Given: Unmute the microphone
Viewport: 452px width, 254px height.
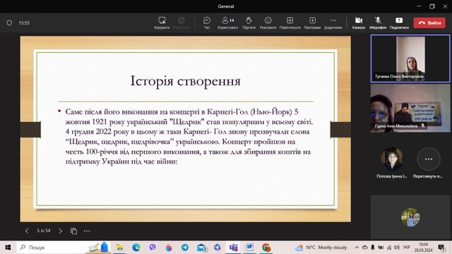Looking at the screenshot, I should [x=378, y=23].
